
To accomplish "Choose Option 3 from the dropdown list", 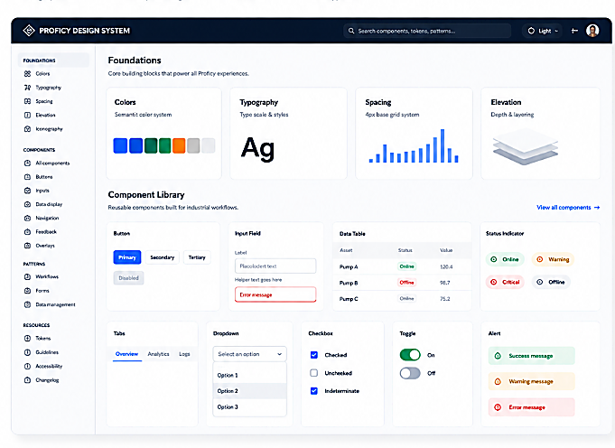I will pyautogui.click(x=250, y=407).
